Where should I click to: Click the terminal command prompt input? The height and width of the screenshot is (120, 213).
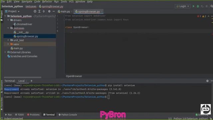pos(108,97)
